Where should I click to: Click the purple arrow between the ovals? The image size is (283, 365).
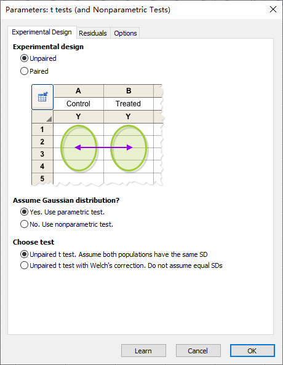[103, 147]
